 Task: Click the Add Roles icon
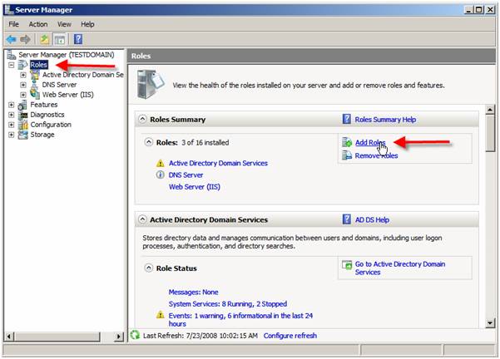(x=347, y=142)
